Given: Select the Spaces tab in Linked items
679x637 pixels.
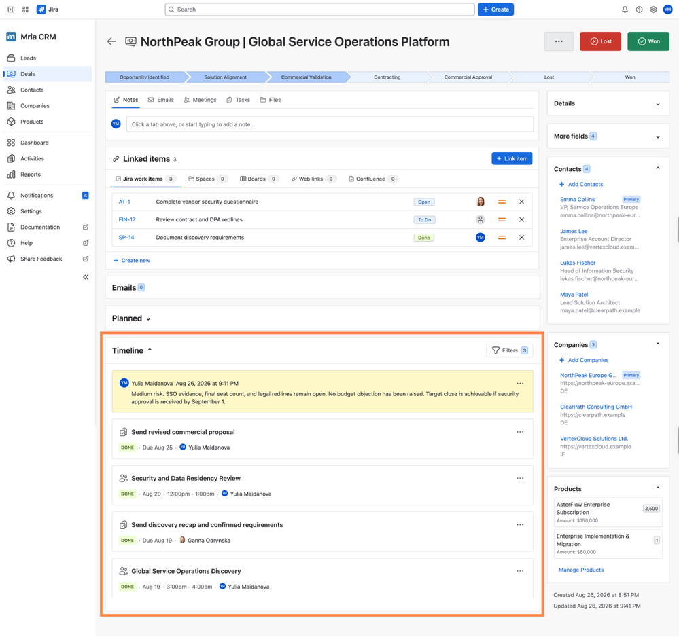Looking at the screenshot, I should click(208, 179).
